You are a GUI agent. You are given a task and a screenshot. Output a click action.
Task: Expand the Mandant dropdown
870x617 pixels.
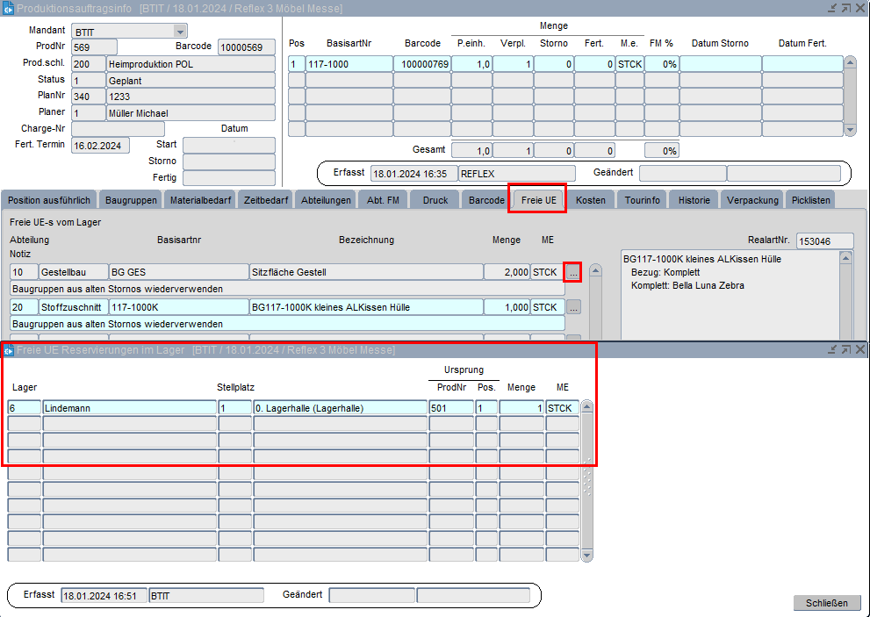coord(180,31)
